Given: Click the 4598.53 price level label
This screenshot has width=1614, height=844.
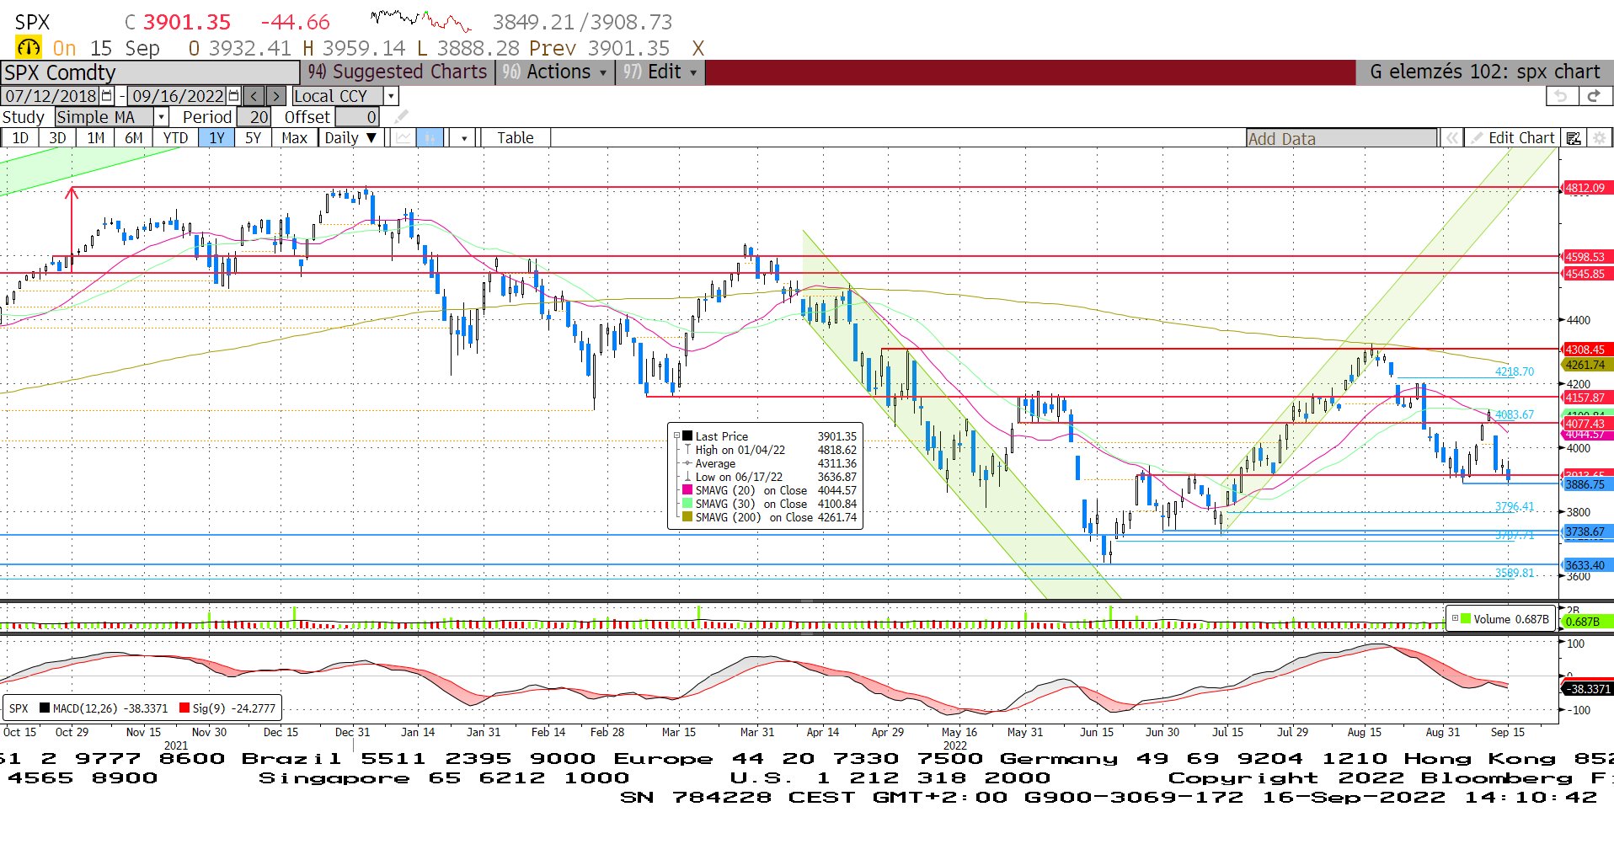Looking at the screenshot, I should point(1587,257).
